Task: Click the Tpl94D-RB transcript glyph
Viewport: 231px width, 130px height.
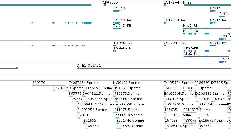Action: point(117,28)
